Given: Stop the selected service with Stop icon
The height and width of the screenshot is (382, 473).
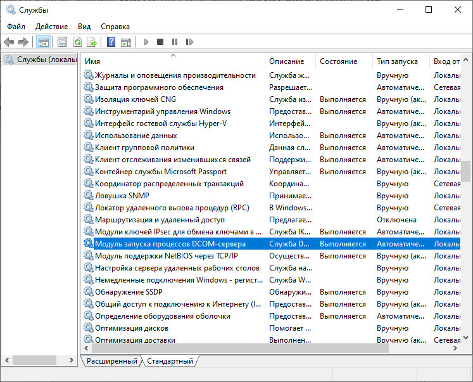Looking at the screenshot, I should click(x=160, y=42).
